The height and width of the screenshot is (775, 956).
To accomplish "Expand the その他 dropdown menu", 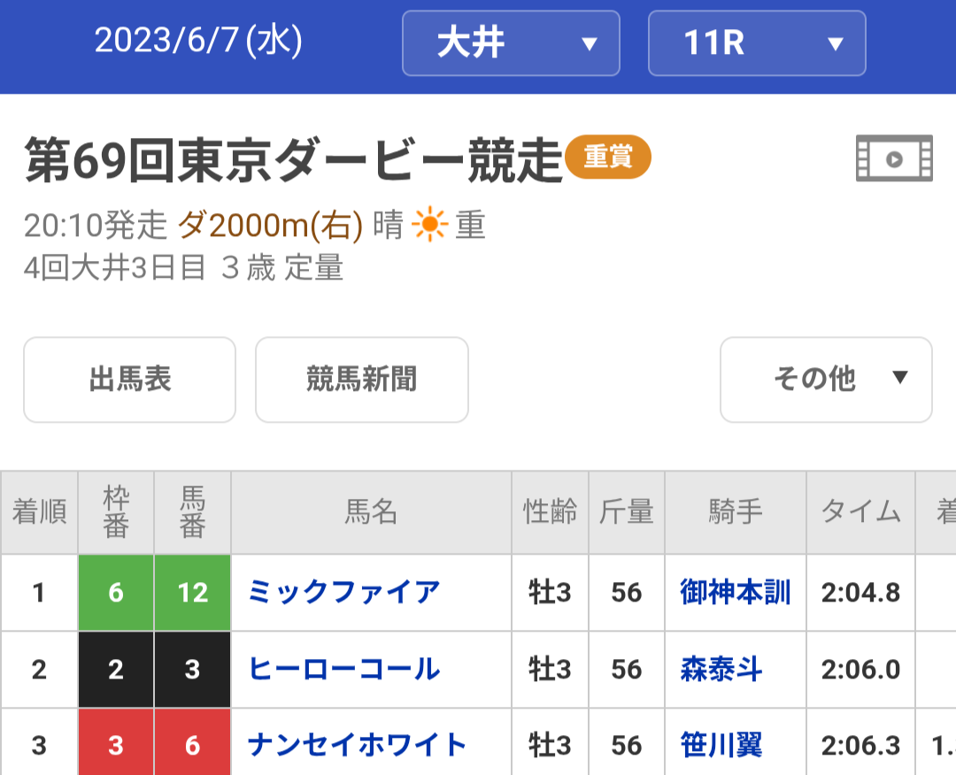I will pos(826,380).
